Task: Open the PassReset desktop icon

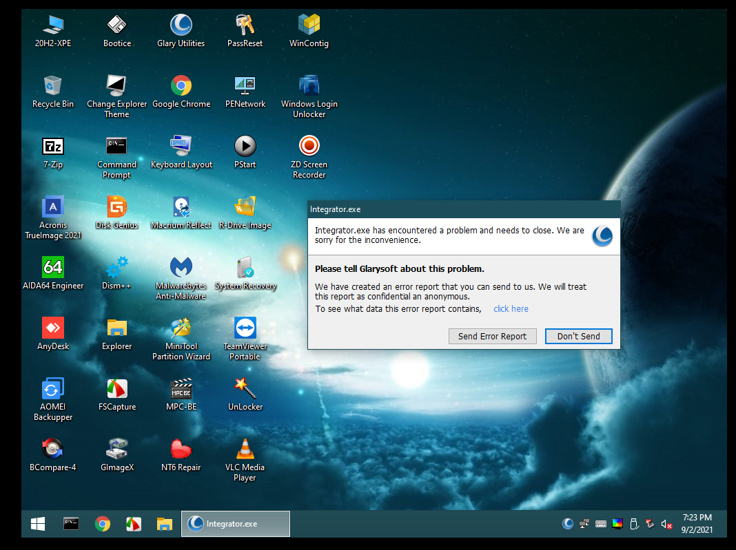Action: [x=245, y=30]
